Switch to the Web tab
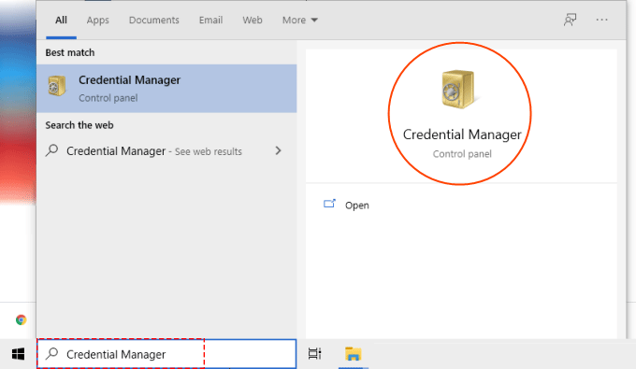This screenshot has height=369, width=636. (253, 21)
